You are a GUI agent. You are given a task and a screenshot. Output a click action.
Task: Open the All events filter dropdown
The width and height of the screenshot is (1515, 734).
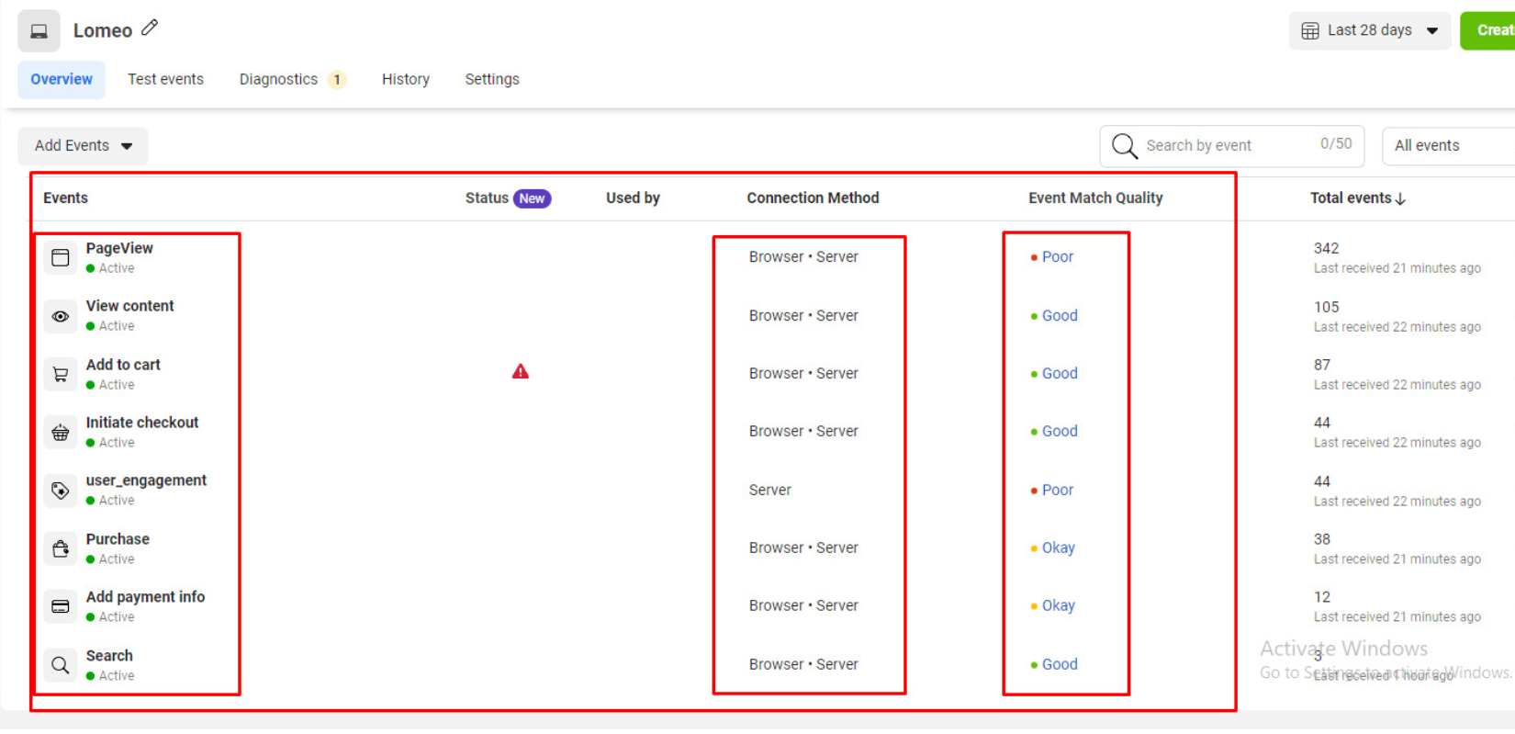coord(1447,146)
